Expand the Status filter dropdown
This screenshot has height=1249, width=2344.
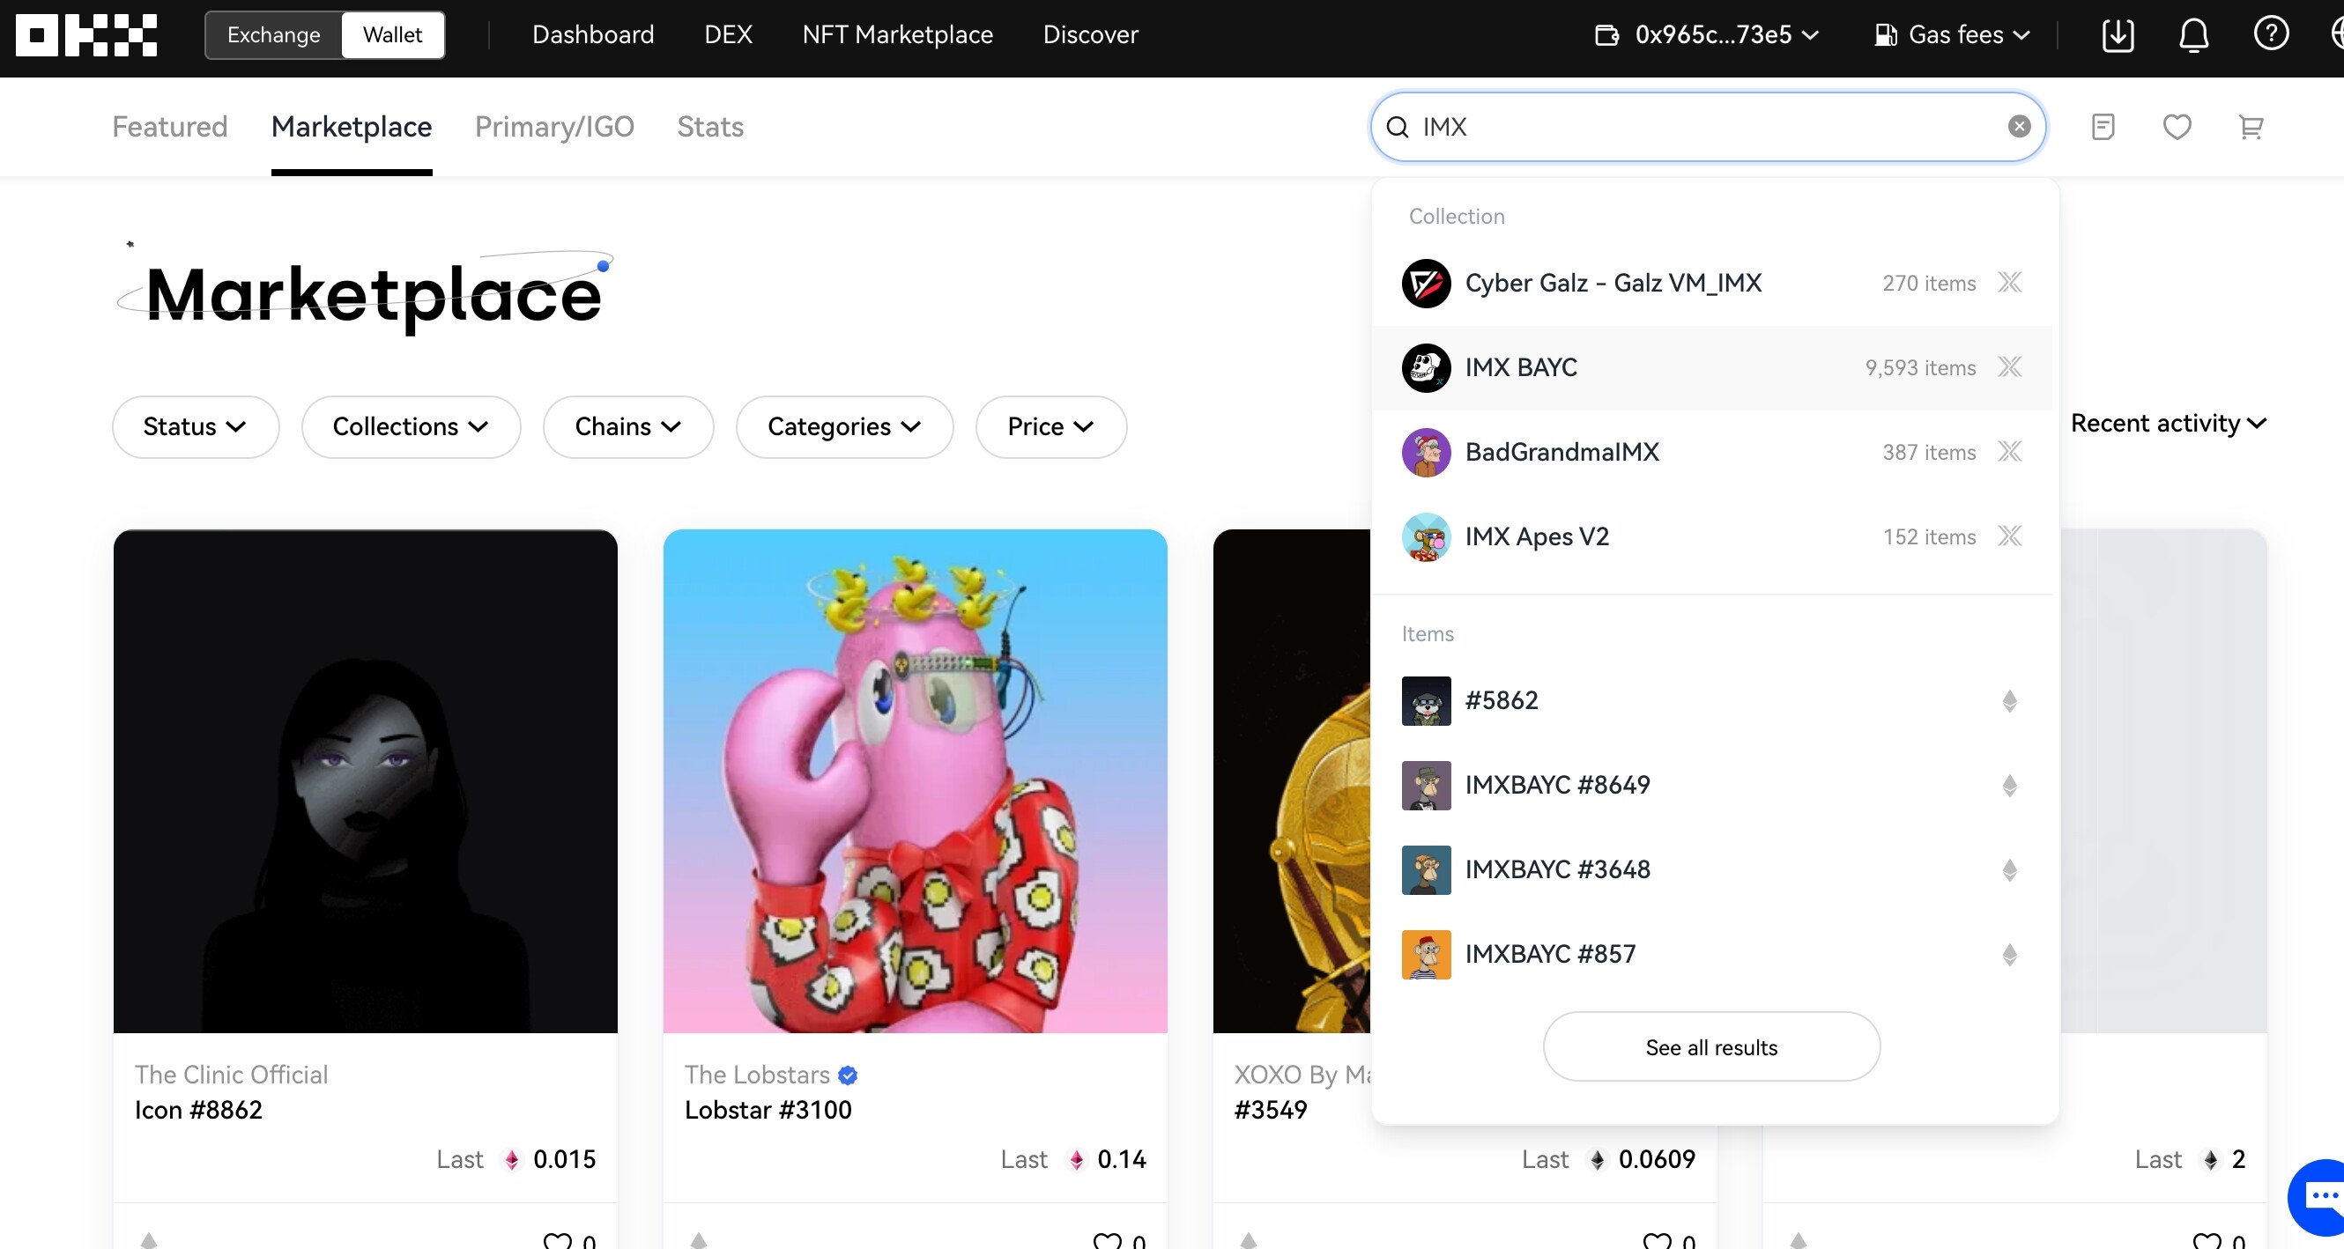[x=195, y=426]
